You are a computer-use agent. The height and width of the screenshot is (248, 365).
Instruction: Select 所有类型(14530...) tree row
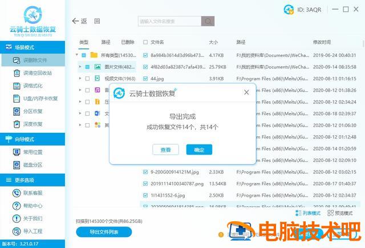(x=107, y=55)
